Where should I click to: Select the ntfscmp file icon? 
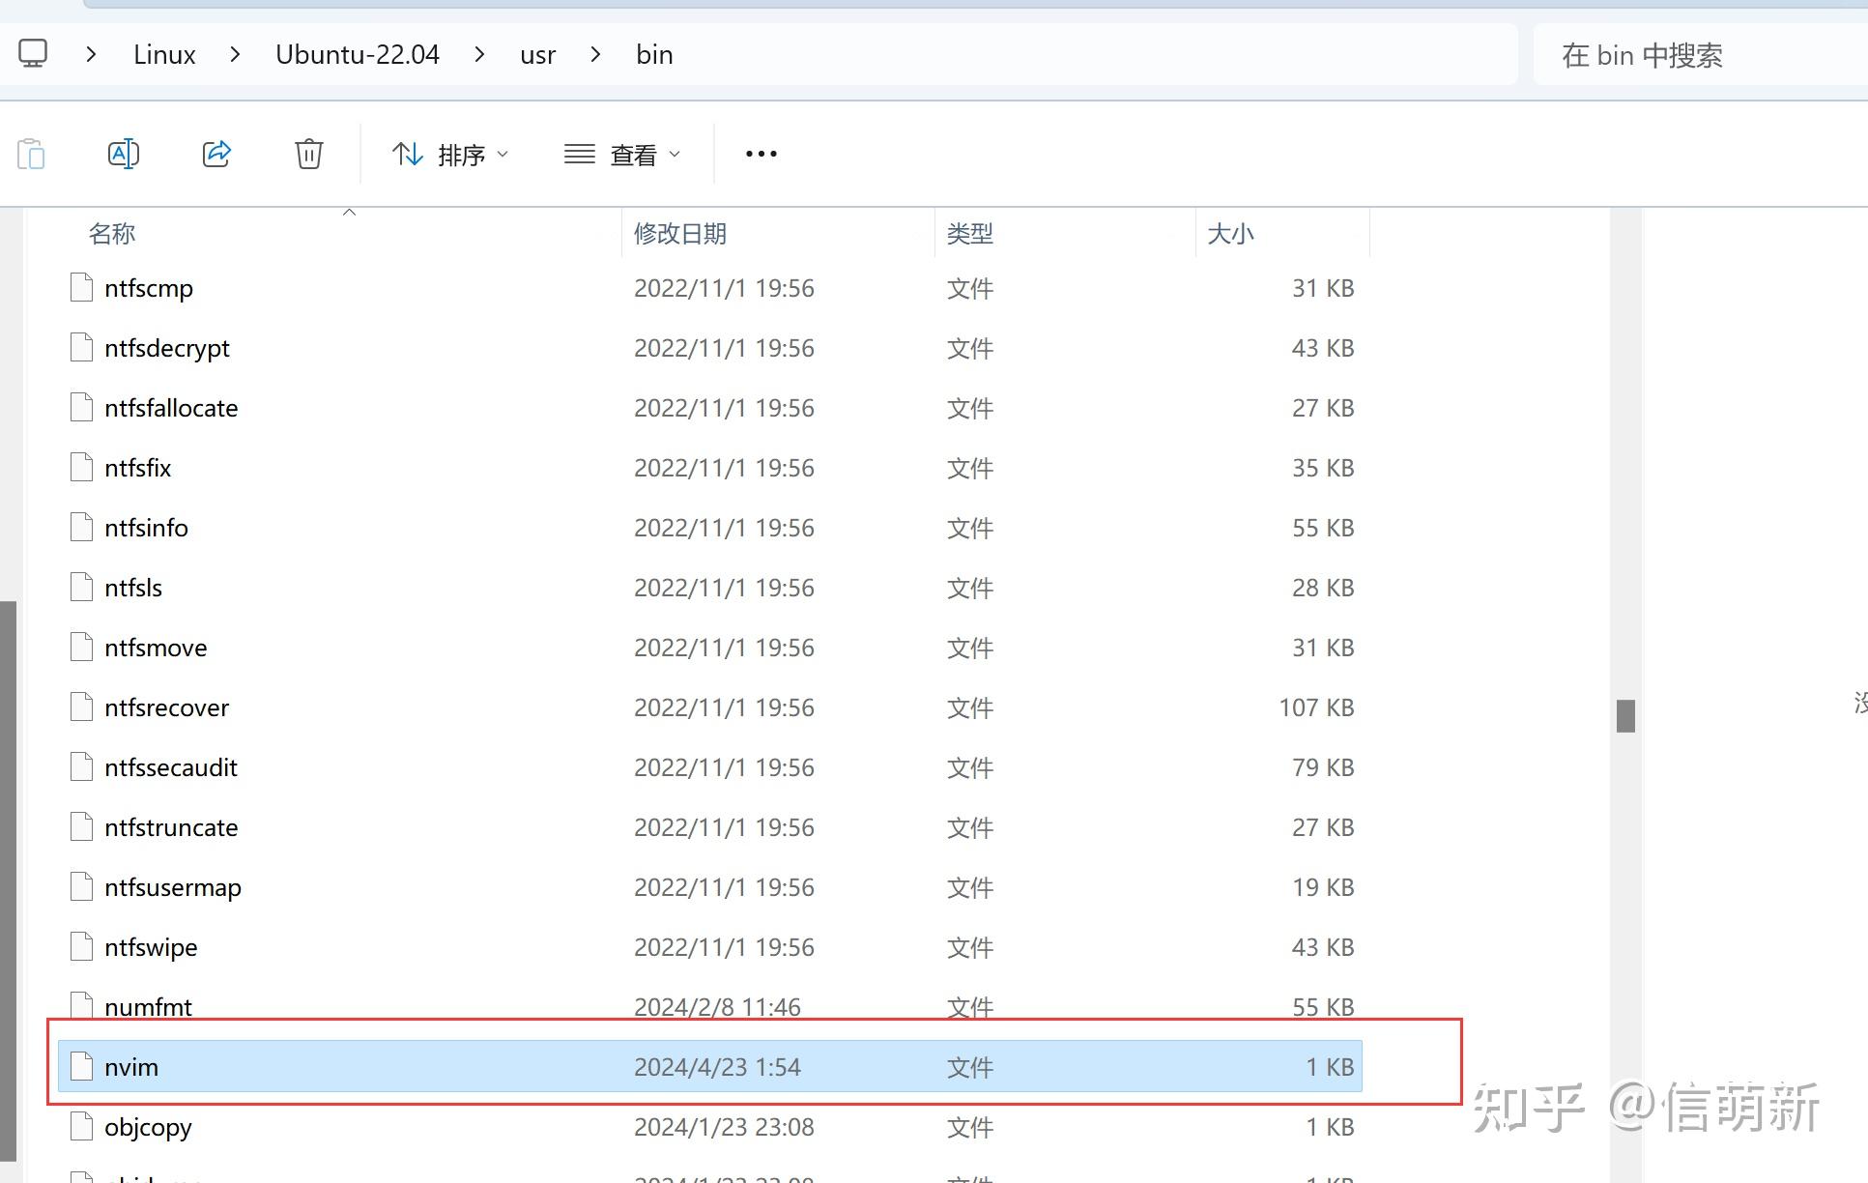[x=82, y=288]
